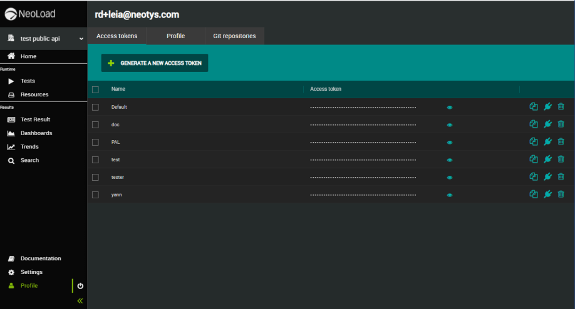Reveal the yann token value
The width and height of the screenshot is (575, 309).
point(450,196)
